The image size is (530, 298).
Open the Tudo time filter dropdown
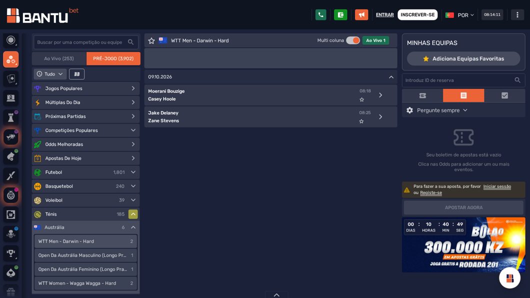click(49, 74)
